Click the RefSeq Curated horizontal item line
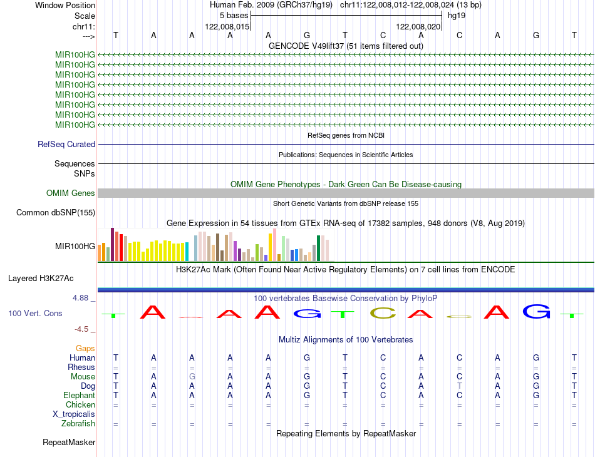The width and height of the screenshot is (595, 457). tap(346, 144)
